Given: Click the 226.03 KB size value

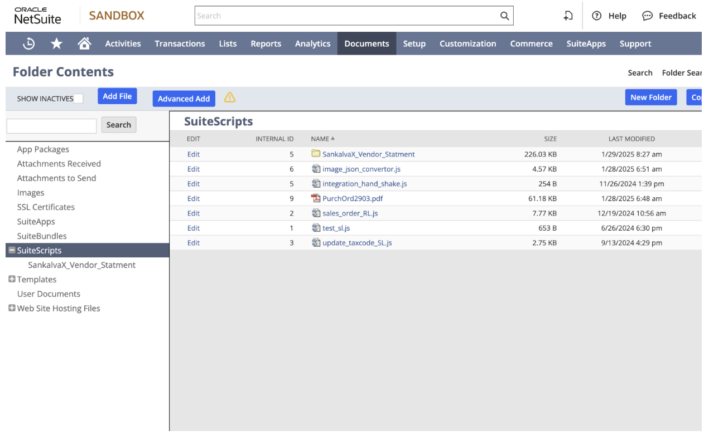Looking at the screenshot, I should (541, 154).
